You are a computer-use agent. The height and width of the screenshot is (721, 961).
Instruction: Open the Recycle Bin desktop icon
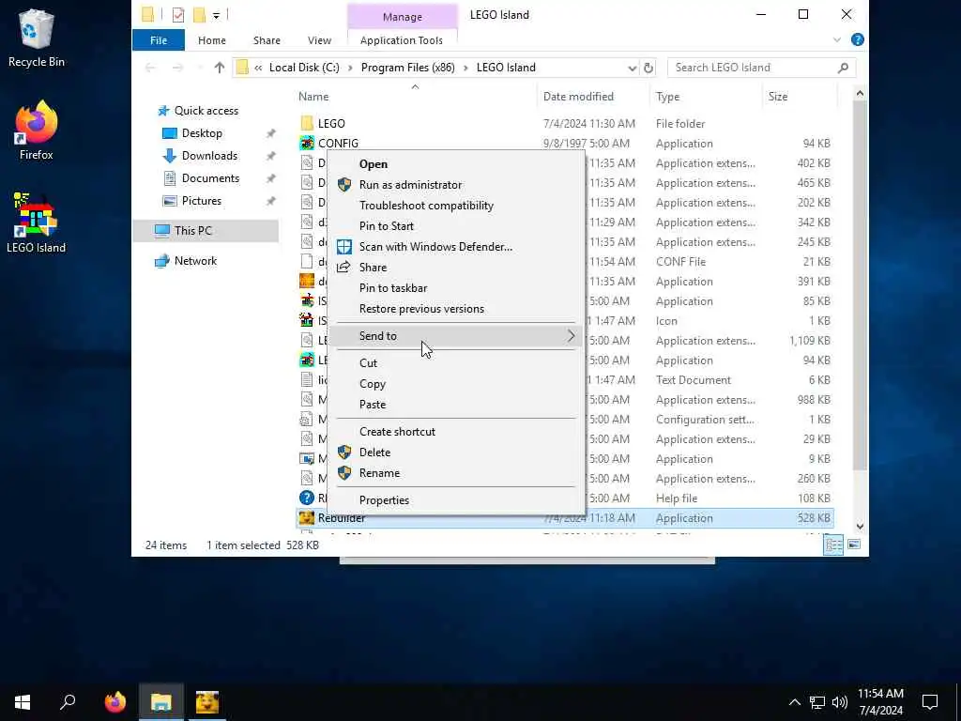[36, 38]
